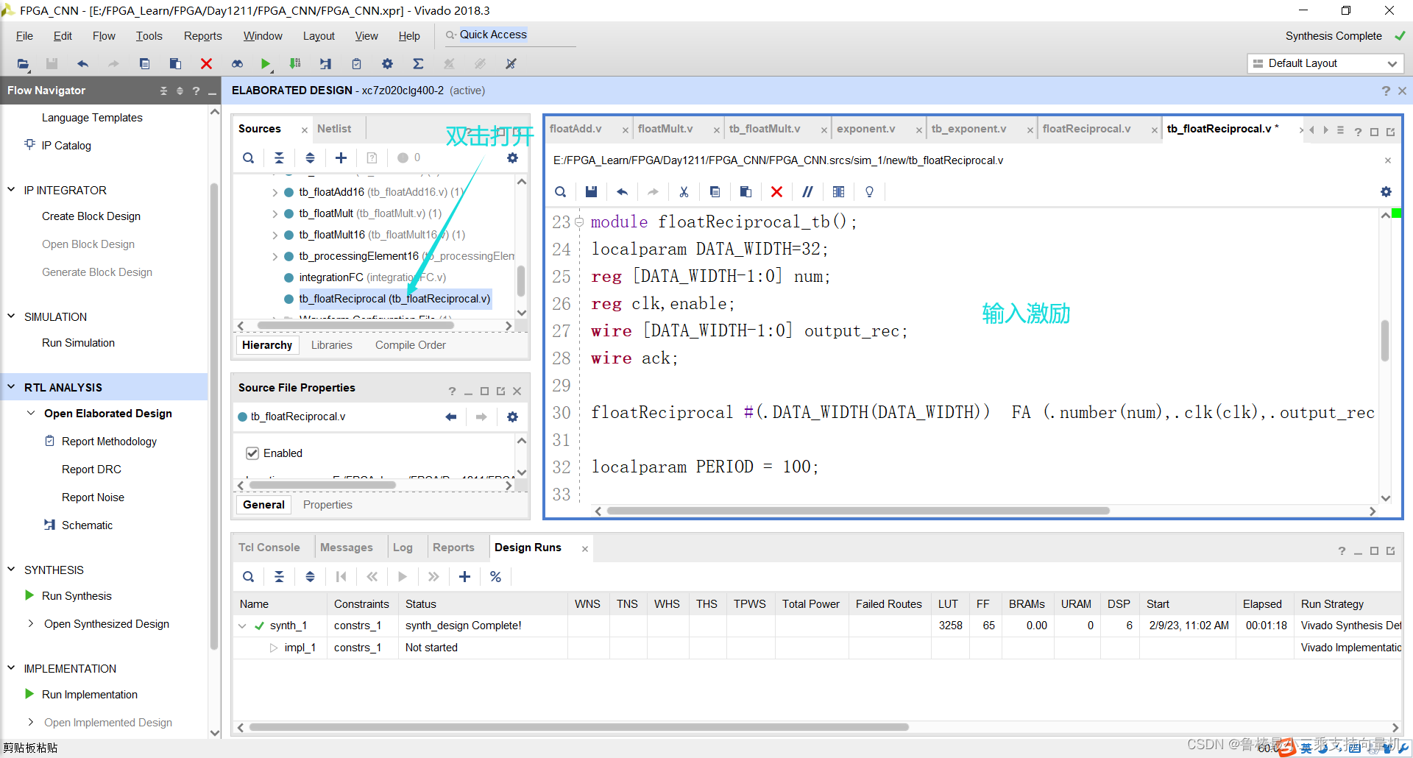1413x758 pixels.
Task: Click the editor horizontal scrollbar
Action: click(858, 511)
